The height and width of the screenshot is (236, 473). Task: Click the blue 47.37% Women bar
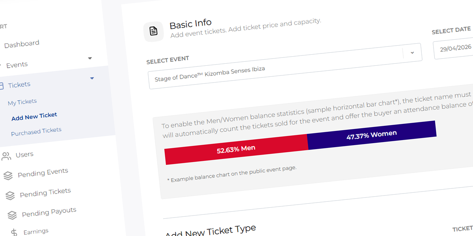371,135
